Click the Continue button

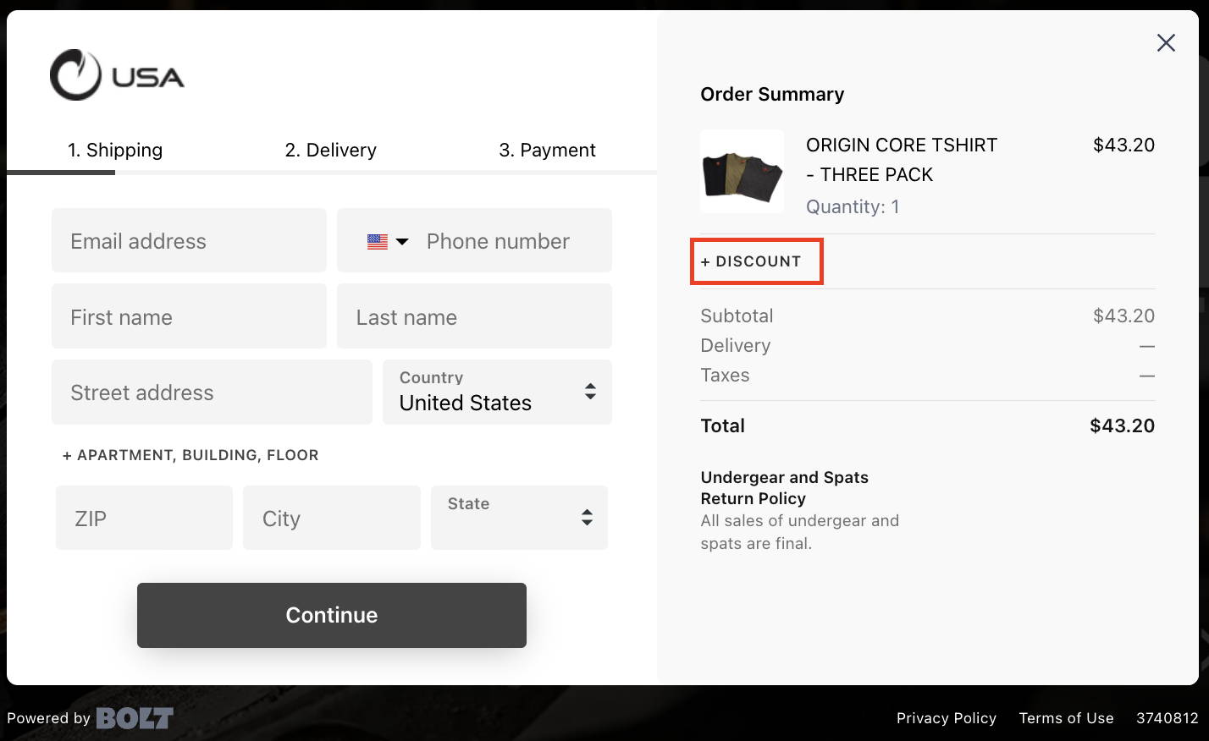[332, 615]
